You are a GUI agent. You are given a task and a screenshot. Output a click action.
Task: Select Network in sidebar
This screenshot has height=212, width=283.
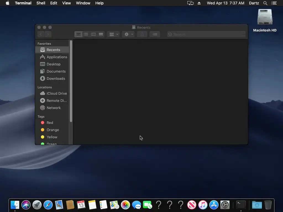click(x=52, y=108)
